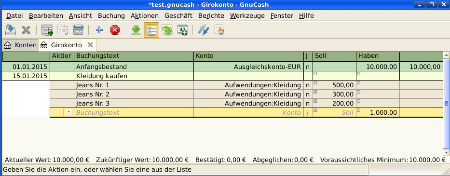The width and height of the screenshot is (450, 176).
Task: Schedule the transaction using the calendar icon
Action: tap(182, 30)
